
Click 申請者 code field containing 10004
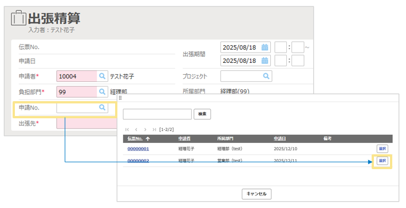pos(77,76)
